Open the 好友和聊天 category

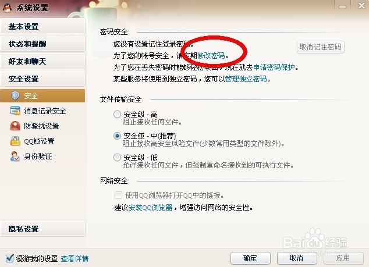point(43,61)
